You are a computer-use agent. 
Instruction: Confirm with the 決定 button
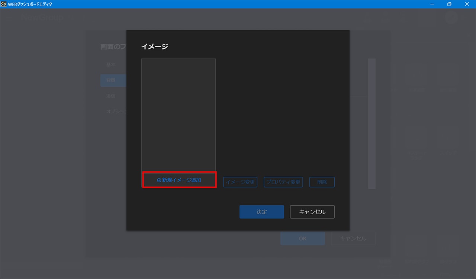[261, 212]
